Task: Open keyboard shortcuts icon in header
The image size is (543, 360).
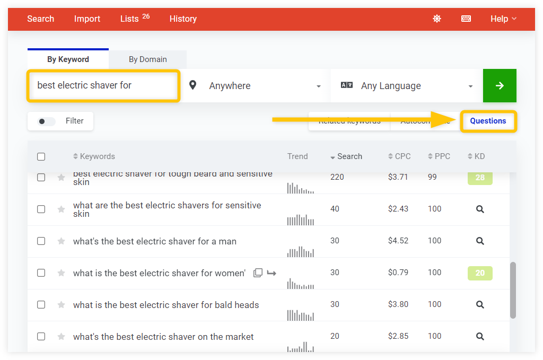Action: (466, 19)
